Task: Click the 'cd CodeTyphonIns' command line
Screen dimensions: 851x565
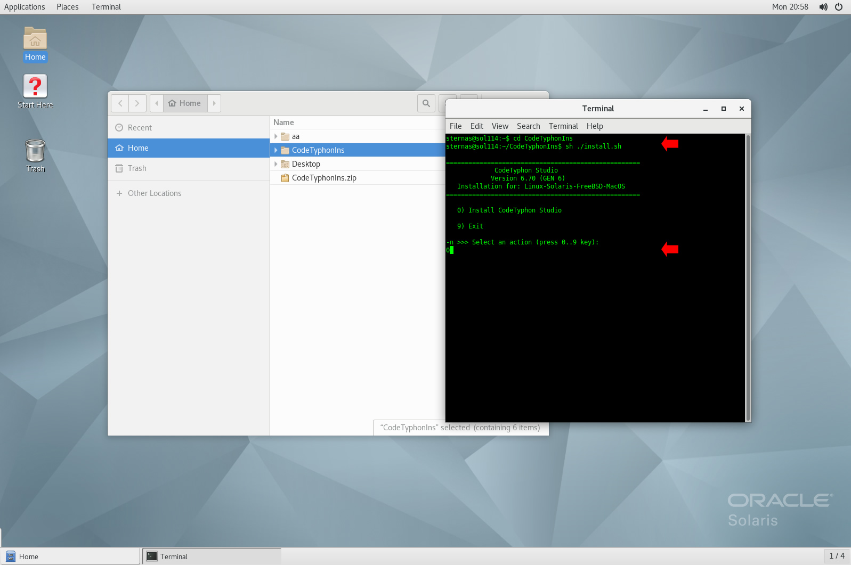Action: pos(509,138)
